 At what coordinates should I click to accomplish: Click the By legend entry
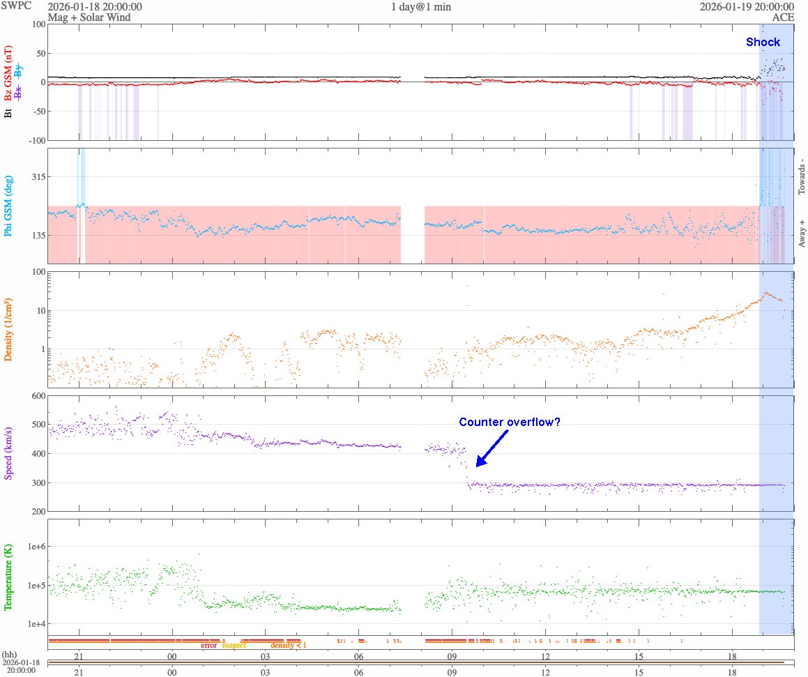tap(20, 70)
